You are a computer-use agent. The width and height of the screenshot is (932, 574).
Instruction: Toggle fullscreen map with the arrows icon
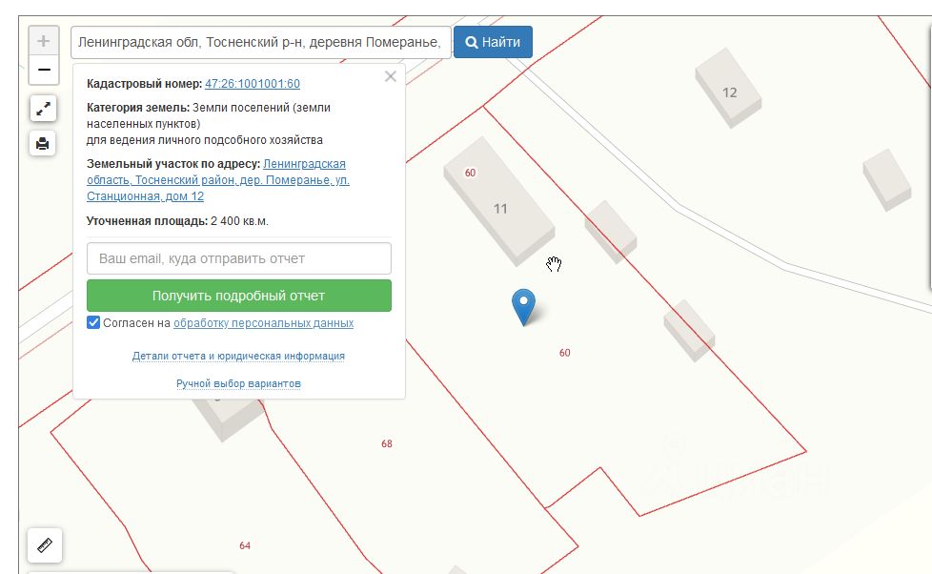[43, 109]
